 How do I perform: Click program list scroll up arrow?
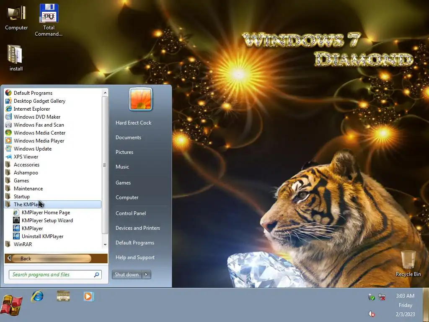[105, 93]
